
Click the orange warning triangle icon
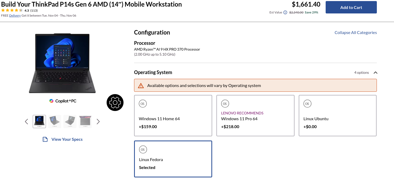click(141, 85)
